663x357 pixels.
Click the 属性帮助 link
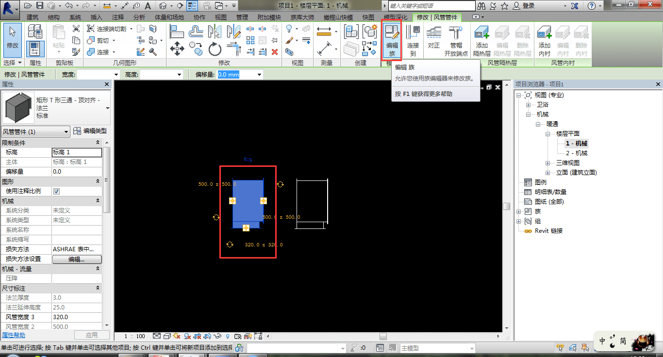14,335
